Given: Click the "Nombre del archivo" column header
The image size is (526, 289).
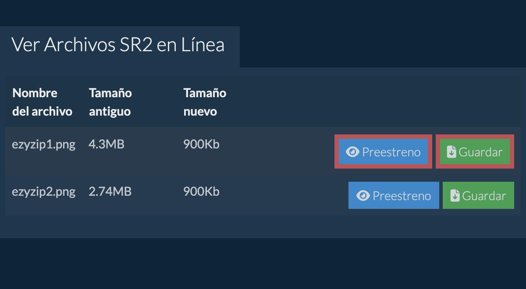Looking at the screenshot, I should pyautogui.click(x=42, y=102).
